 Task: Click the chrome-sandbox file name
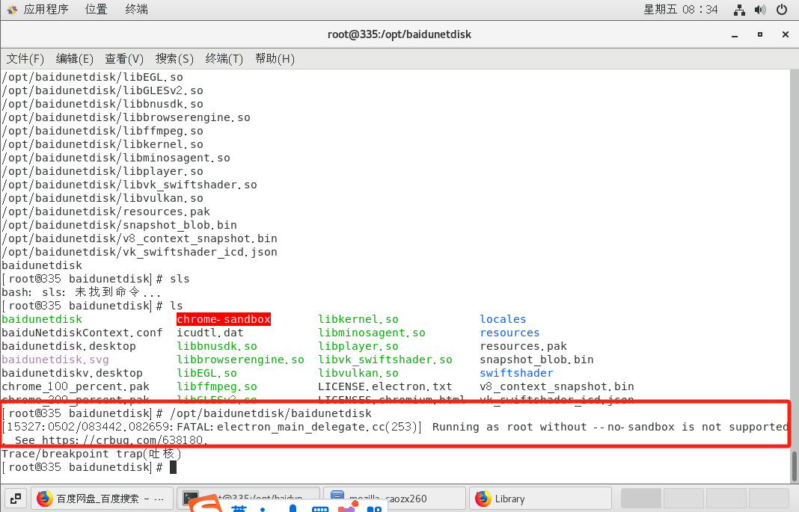[224, 319]
